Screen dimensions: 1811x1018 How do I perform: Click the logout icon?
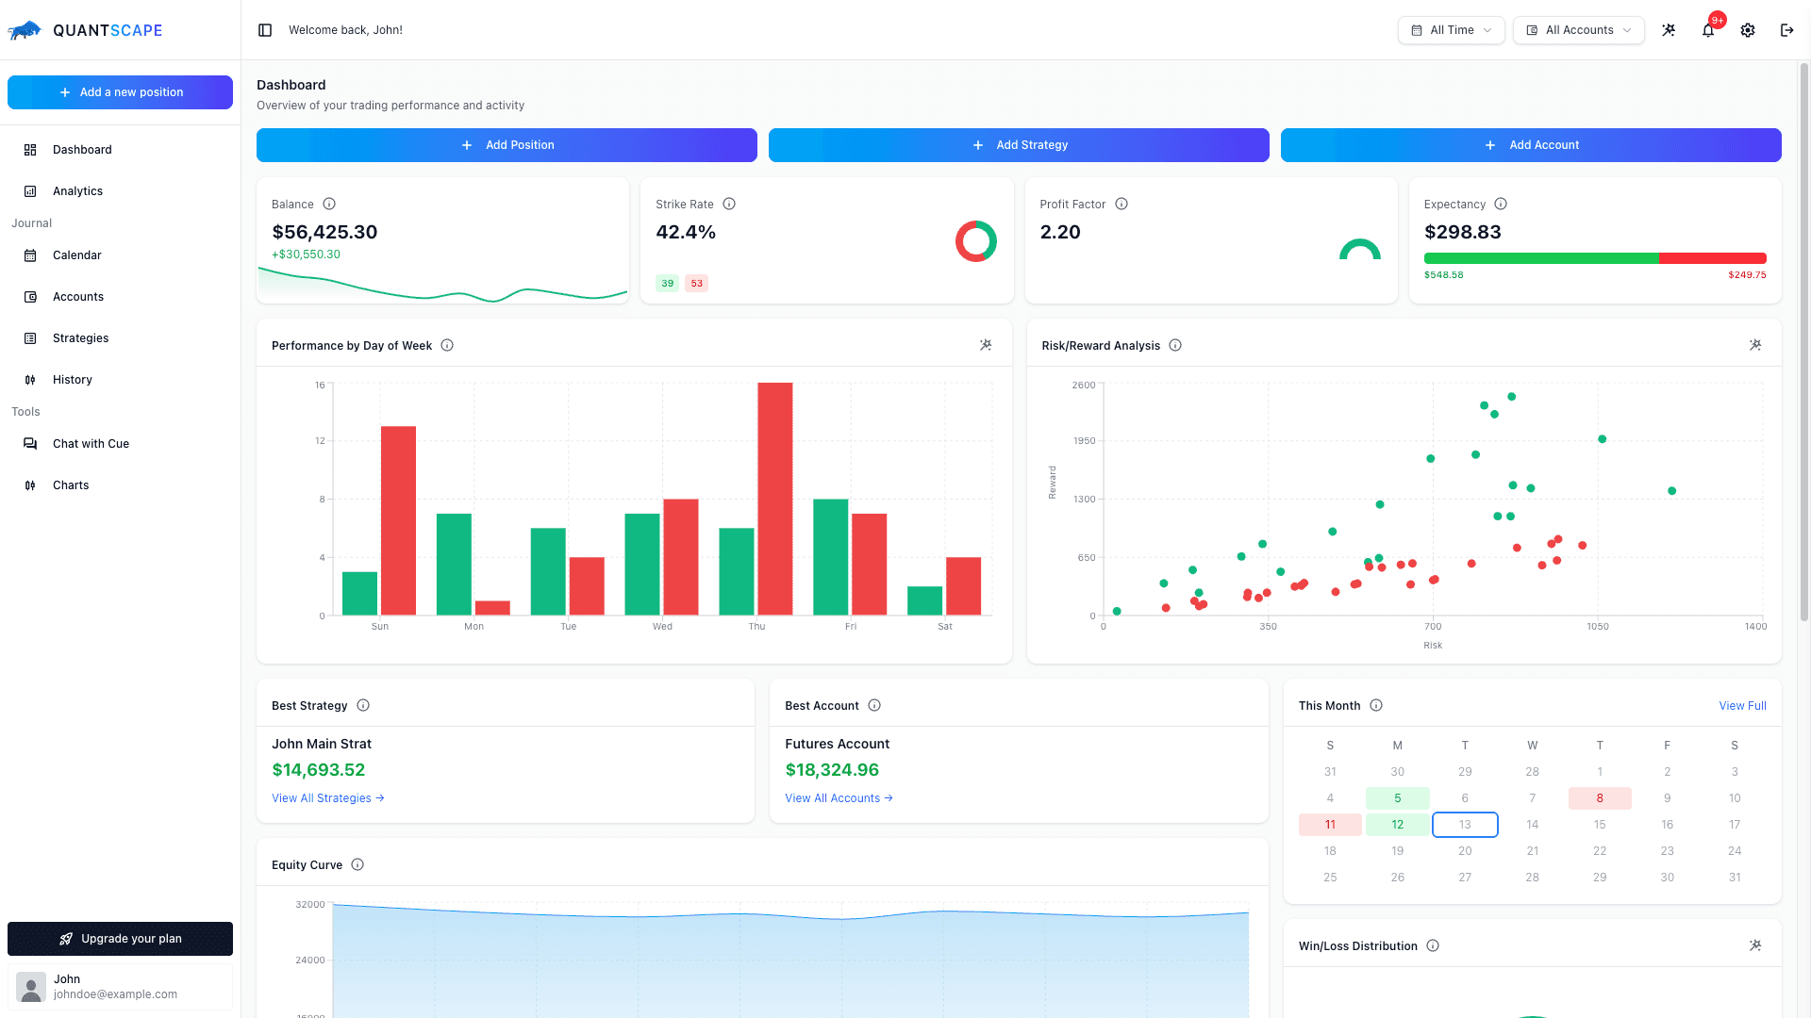point(1786,29)
